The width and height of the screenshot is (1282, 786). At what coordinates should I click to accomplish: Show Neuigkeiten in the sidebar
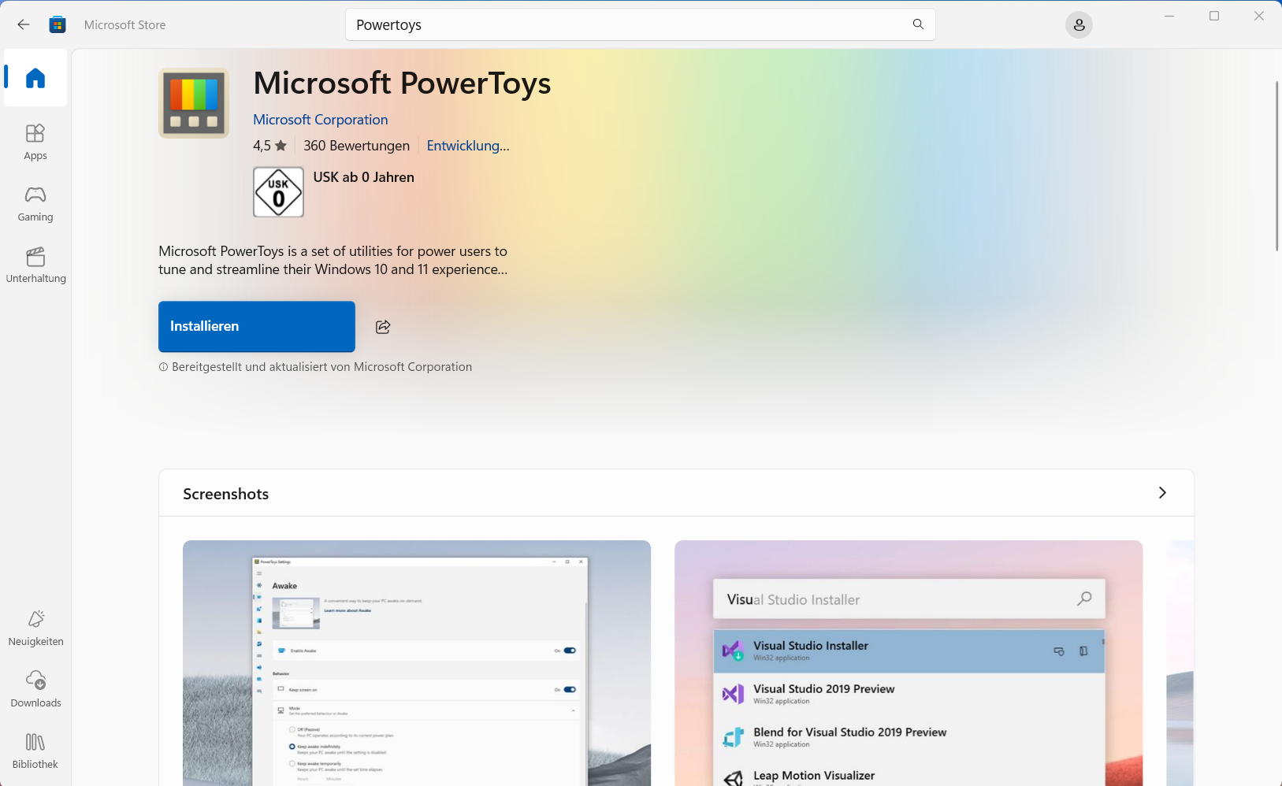pyautogui.click(x=35, y=628)
